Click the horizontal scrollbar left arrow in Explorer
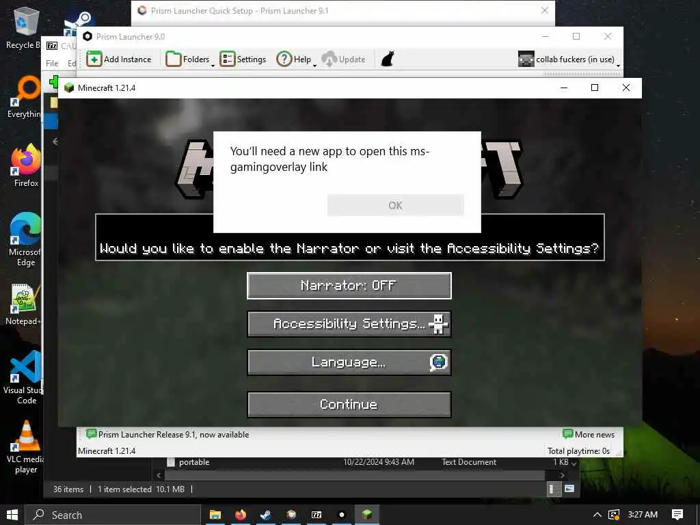The image size is (700, 525). [x=159, y=475]
